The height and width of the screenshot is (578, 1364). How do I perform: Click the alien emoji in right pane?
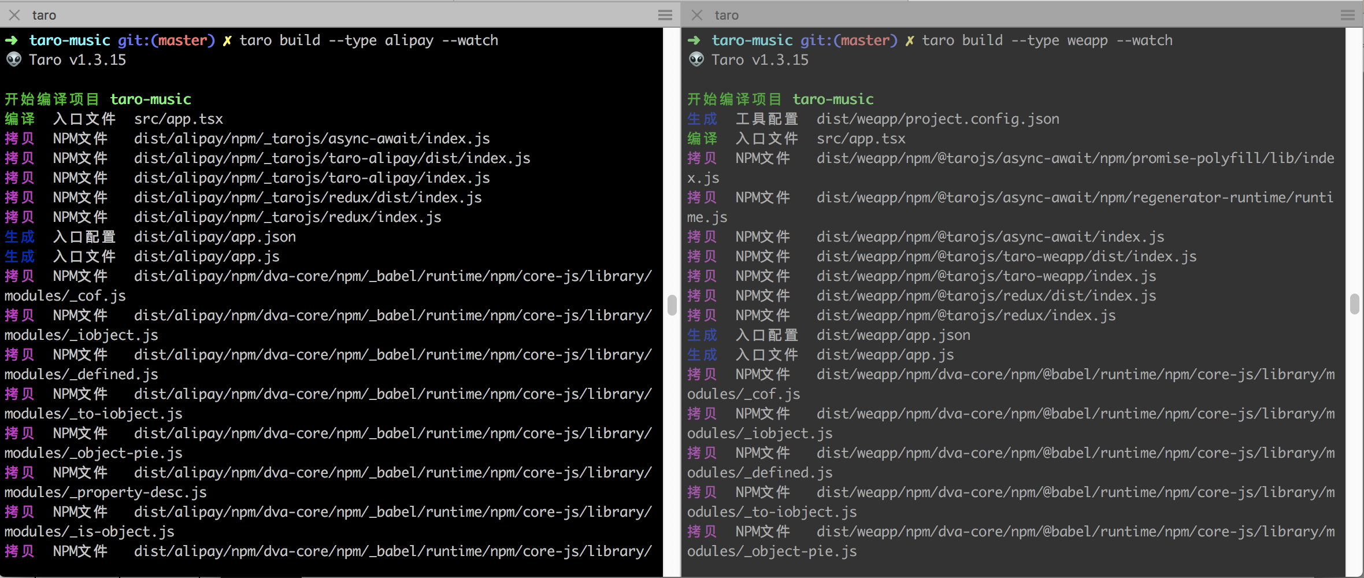696,59
